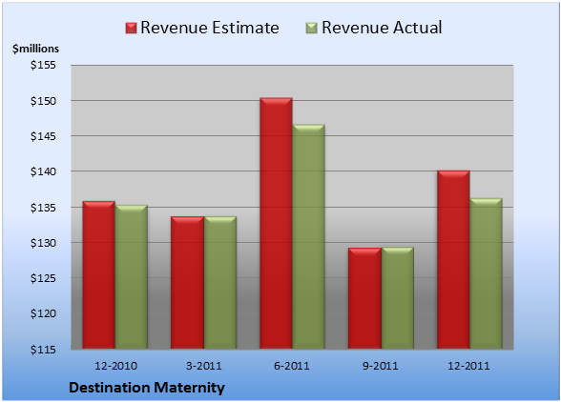The image size is (561, 402).
Task: Select the Revenue Actual legend label
Action: [382, 28]
